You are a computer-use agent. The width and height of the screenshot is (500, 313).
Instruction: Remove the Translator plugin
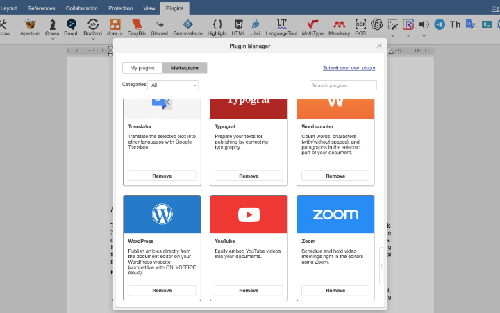[162, 176]
